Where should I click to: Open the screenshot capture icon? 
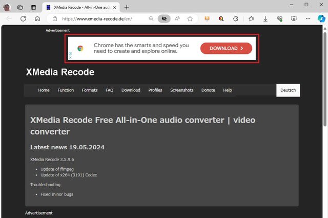point(294,19)
